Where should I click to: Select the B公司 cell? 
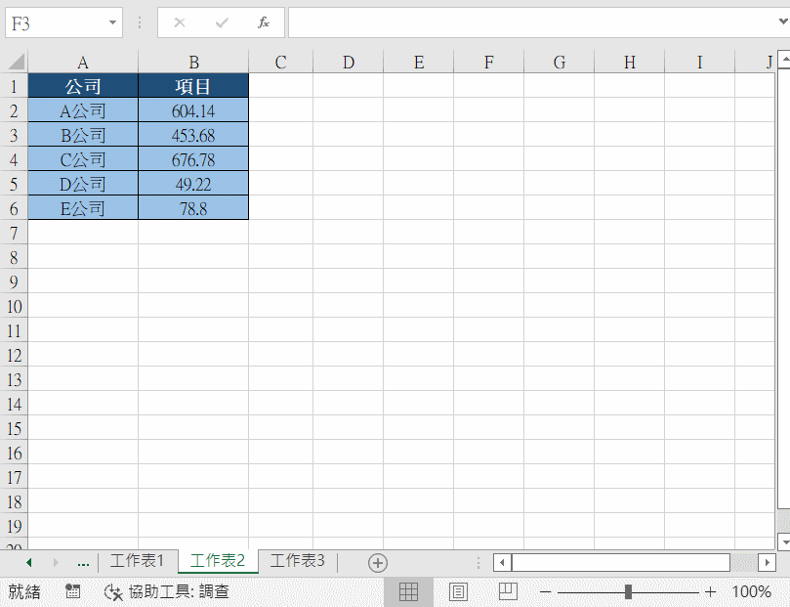tap(83, 135)
